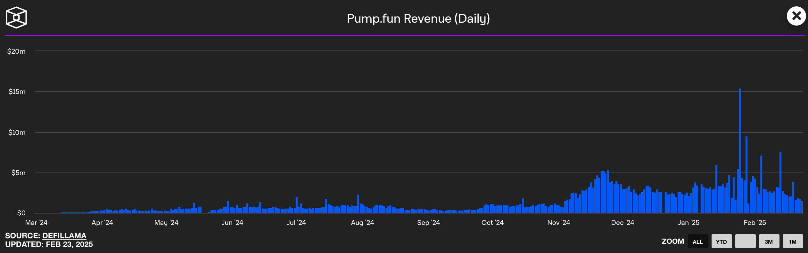Select the Aug '24 axis label
This screenshot has width=808, height=253.
tap(362, 223)
